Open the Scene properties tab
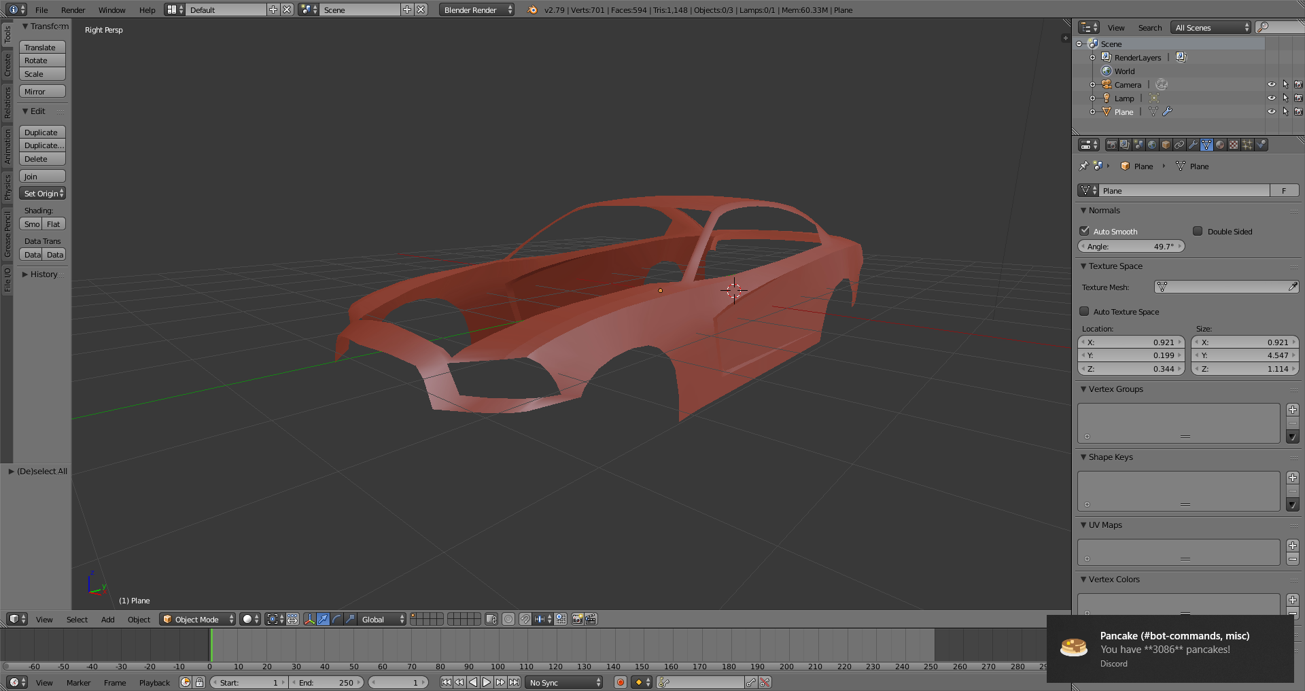Image resolution: width=1305 pixels, height=691 pixels. click(x=1138, y=145)
